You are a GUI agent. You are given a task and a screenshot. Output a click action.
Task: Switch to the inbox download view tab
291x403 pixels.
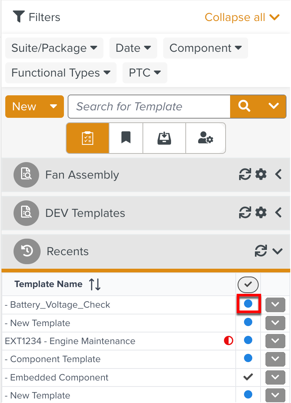pyautogui.click(x=164, y=138)
